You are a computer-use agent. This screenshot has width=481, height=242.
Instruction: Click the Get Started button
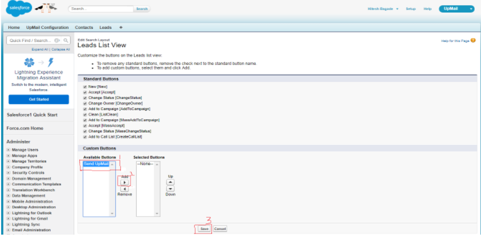click(x=39, y=99)
